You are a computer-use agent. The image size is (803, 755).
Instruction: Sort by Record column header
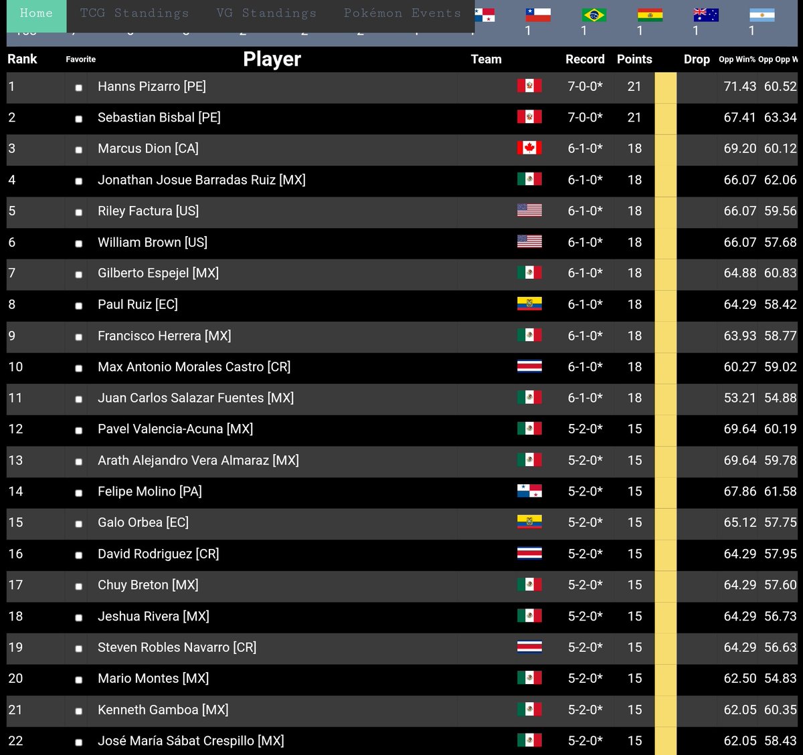pyautogui.click(x=585, y=59)
